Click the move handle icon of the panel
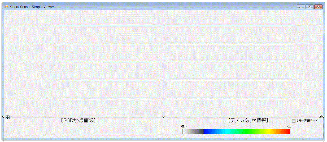The image size is (327, 142). 7,117
